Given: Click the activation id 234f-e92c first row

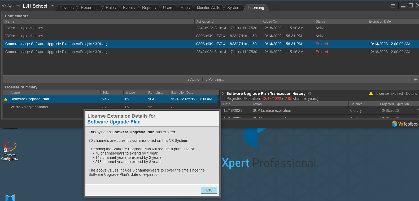Looking at the screenshot, I should pyautogui.click(x=226, y=28).
